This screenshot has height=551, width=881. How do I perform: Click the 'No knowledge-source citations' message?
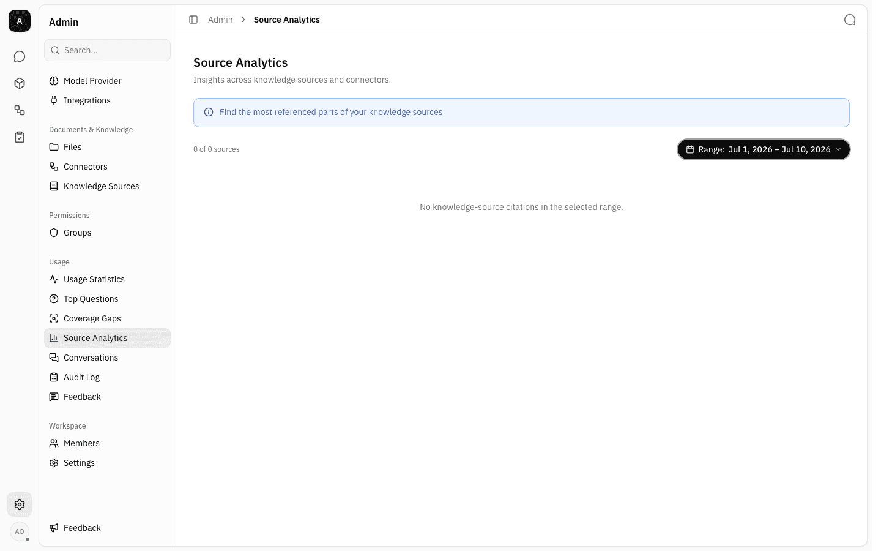click(521, 207)
